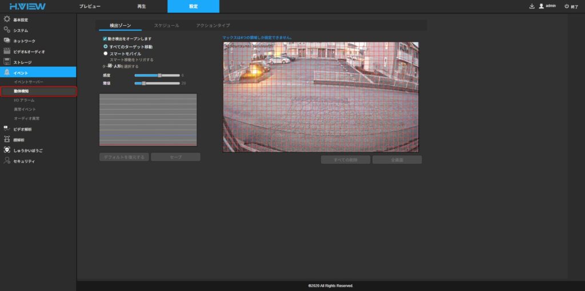This screenshot has width=585, height=291.
Task: Click the admin user icon
Action: pyautogui.click(x=541, y=6)
